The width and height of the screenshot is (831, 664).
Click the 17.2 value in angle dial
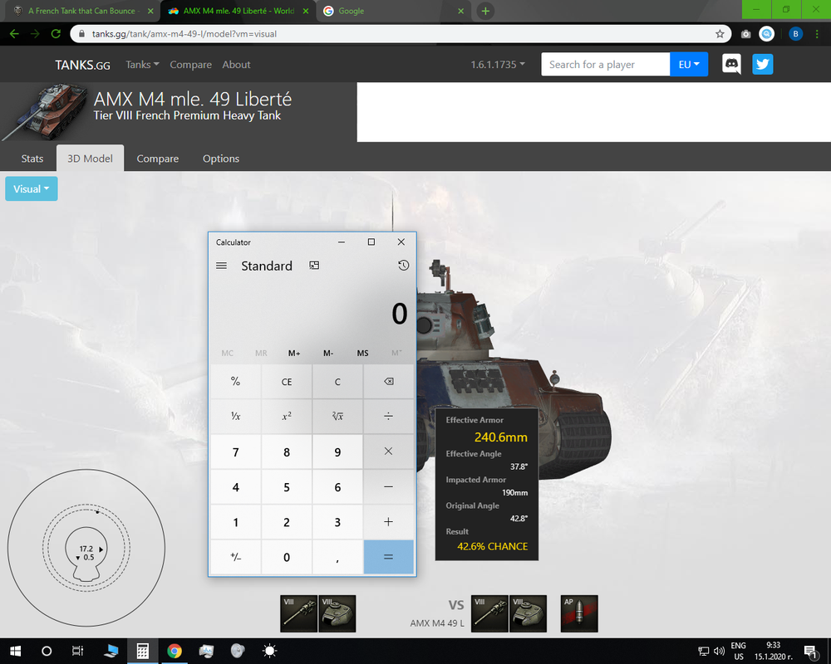[86, 549]
